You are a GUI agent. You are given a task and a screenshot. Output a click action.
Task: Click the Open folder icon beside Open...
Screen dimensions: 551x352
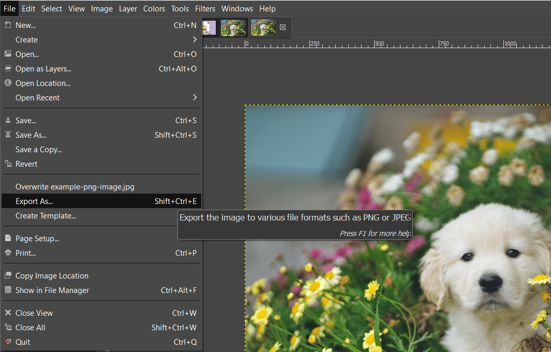tap(8, 54)
